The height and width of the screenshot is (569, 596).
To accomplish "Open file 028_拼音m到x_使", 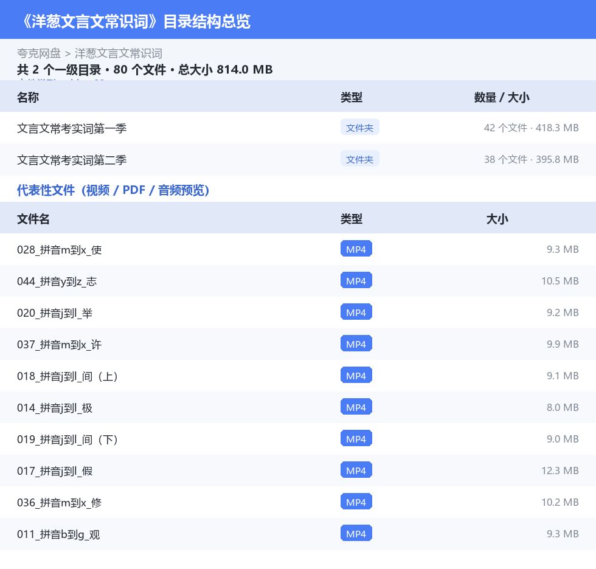I will pyautogui.click(x=298, y=250).
